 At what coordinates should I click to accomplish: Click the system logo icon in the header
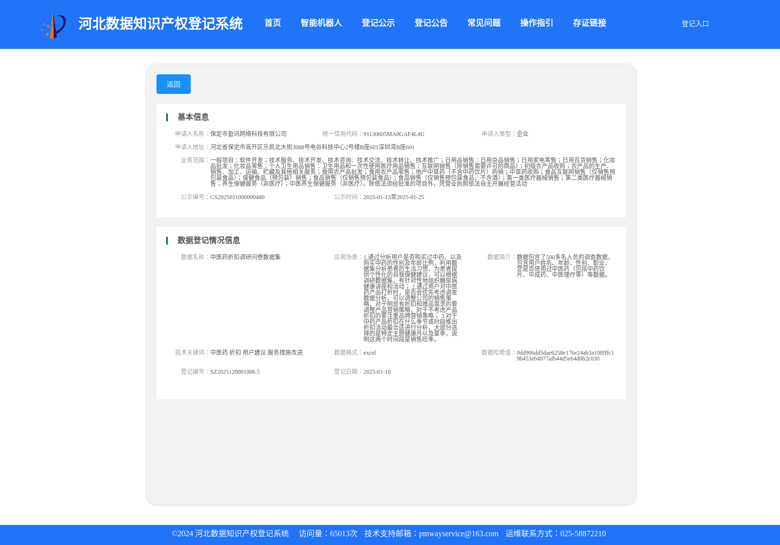pyautogui.click(x=53, y=26)
